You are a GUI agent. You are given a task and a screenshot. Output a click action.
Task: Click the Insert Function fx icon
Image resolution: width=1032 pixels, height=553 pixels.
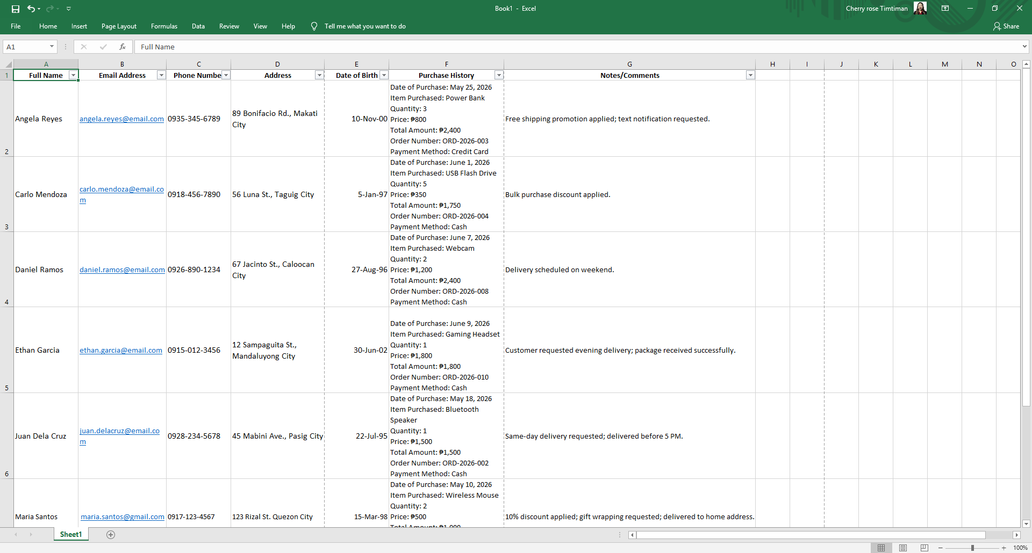click(123, 47)
